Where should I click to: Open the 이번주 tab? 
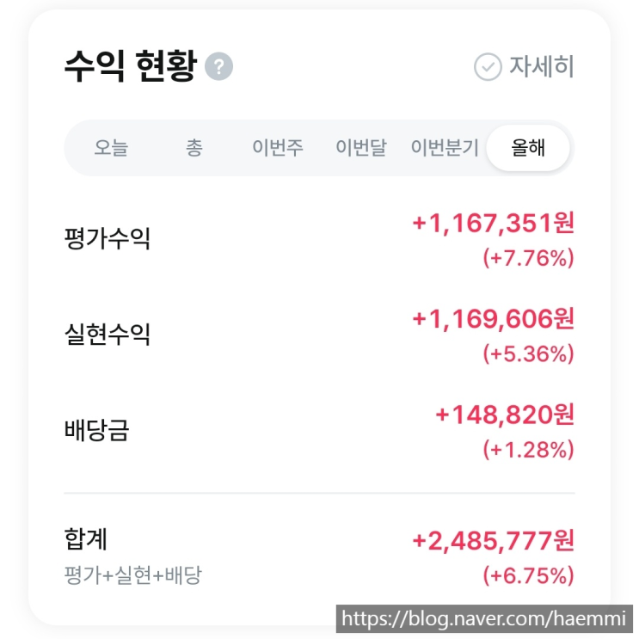[x=277, y=148]
